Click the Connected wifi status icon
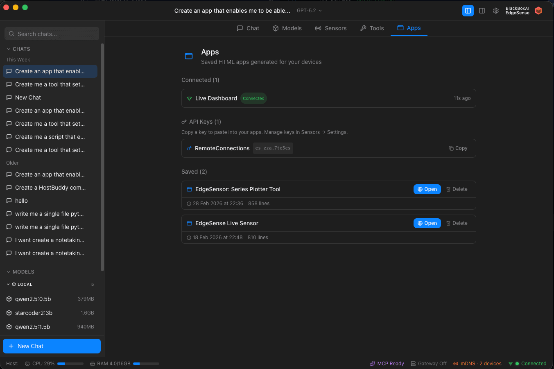Screen dimensions: 554x369 point(511,364)
